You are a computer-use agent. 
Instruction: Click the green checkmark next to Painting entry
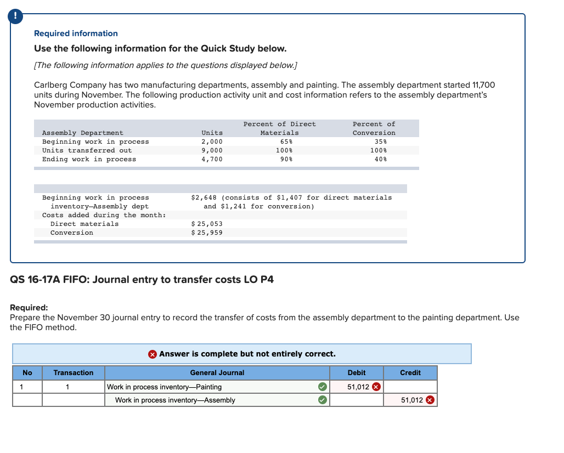tap(322, 386)
